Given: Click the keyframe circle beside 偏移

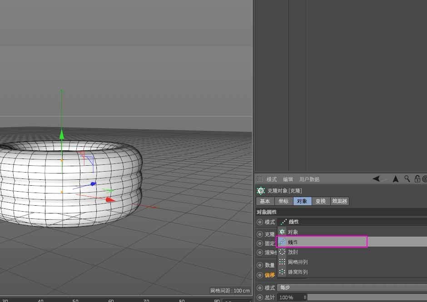Looking at the screenshot, I should tap(259, 275).
